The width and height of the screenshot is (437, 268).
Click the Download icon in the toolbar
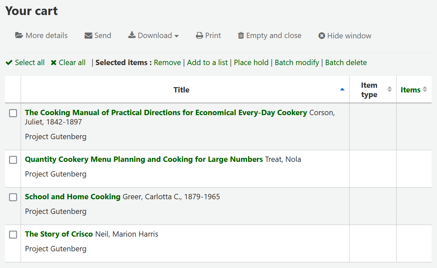click(132, 35)
